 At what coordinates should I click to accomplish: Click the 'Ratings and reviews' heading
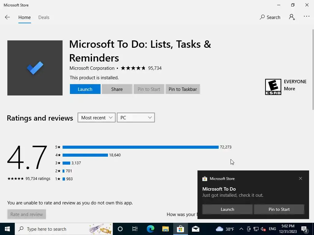pyautogui.click(x=40, y=118)
